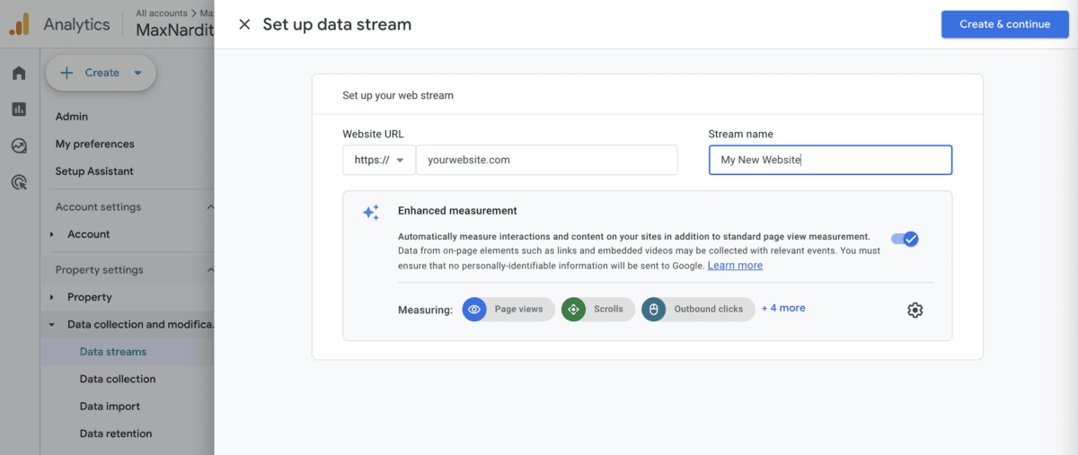Open the Admin menu item
Screen dimensions: 1078x455
(72, 117)
